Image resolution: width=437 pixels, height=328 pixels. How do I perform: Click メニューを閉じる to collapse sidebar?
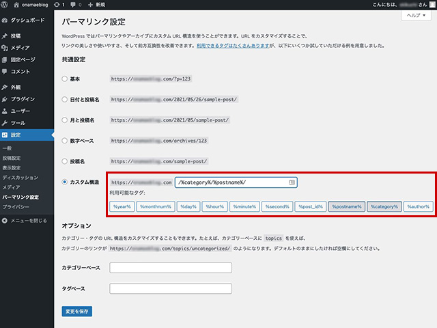click(29, 221)
